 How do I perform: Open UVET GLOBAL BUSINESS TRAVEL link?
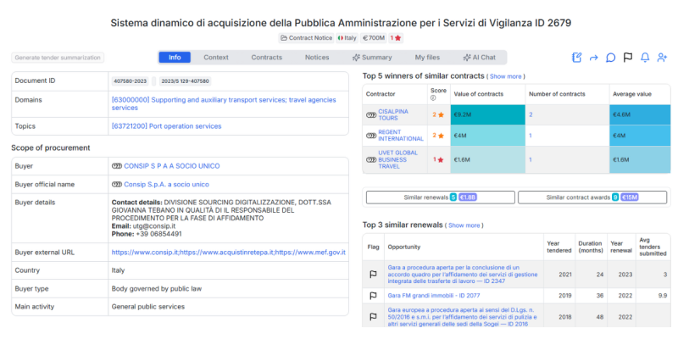[397, 159]
